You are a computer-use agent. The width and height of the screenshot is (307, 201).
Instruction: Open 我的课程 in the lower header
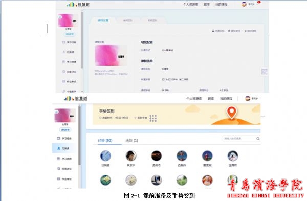point(226,98)
